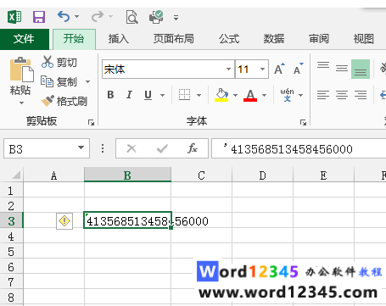This screenshot has height=306, width=386.
Task: Open the 宋体 font name dropdown
Action: (x=228, y=69)
